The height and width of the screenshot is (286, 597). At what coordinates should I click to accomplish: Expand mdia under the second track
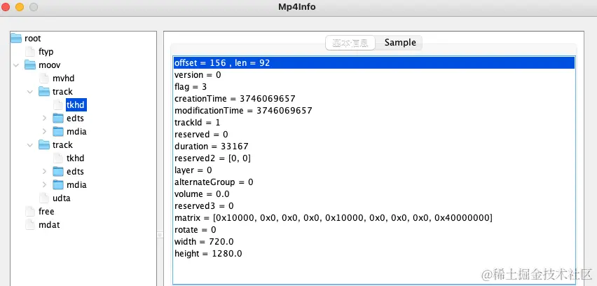(45, 184)
